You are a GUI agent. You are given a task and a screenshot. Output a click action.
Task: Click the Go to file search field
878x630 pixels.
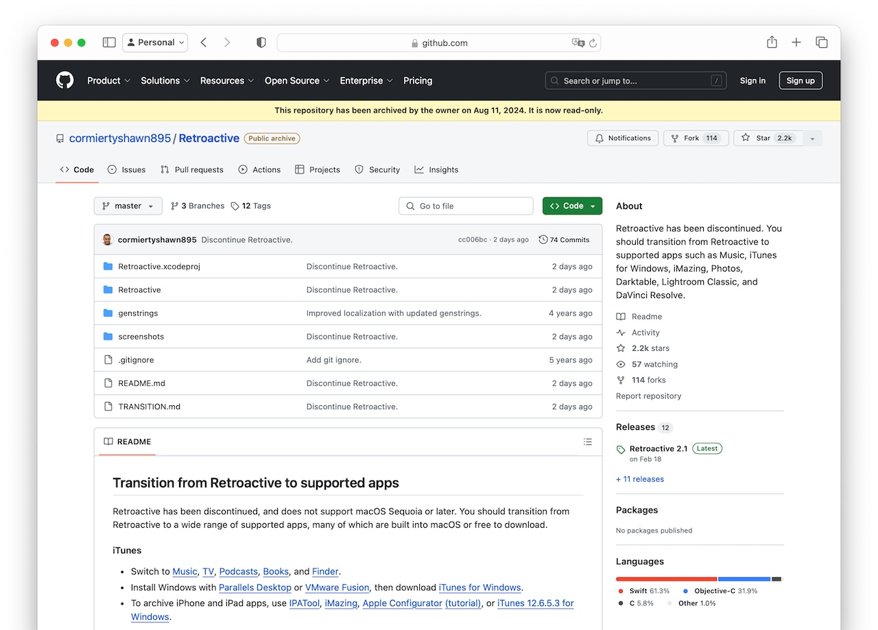[466, 206]
